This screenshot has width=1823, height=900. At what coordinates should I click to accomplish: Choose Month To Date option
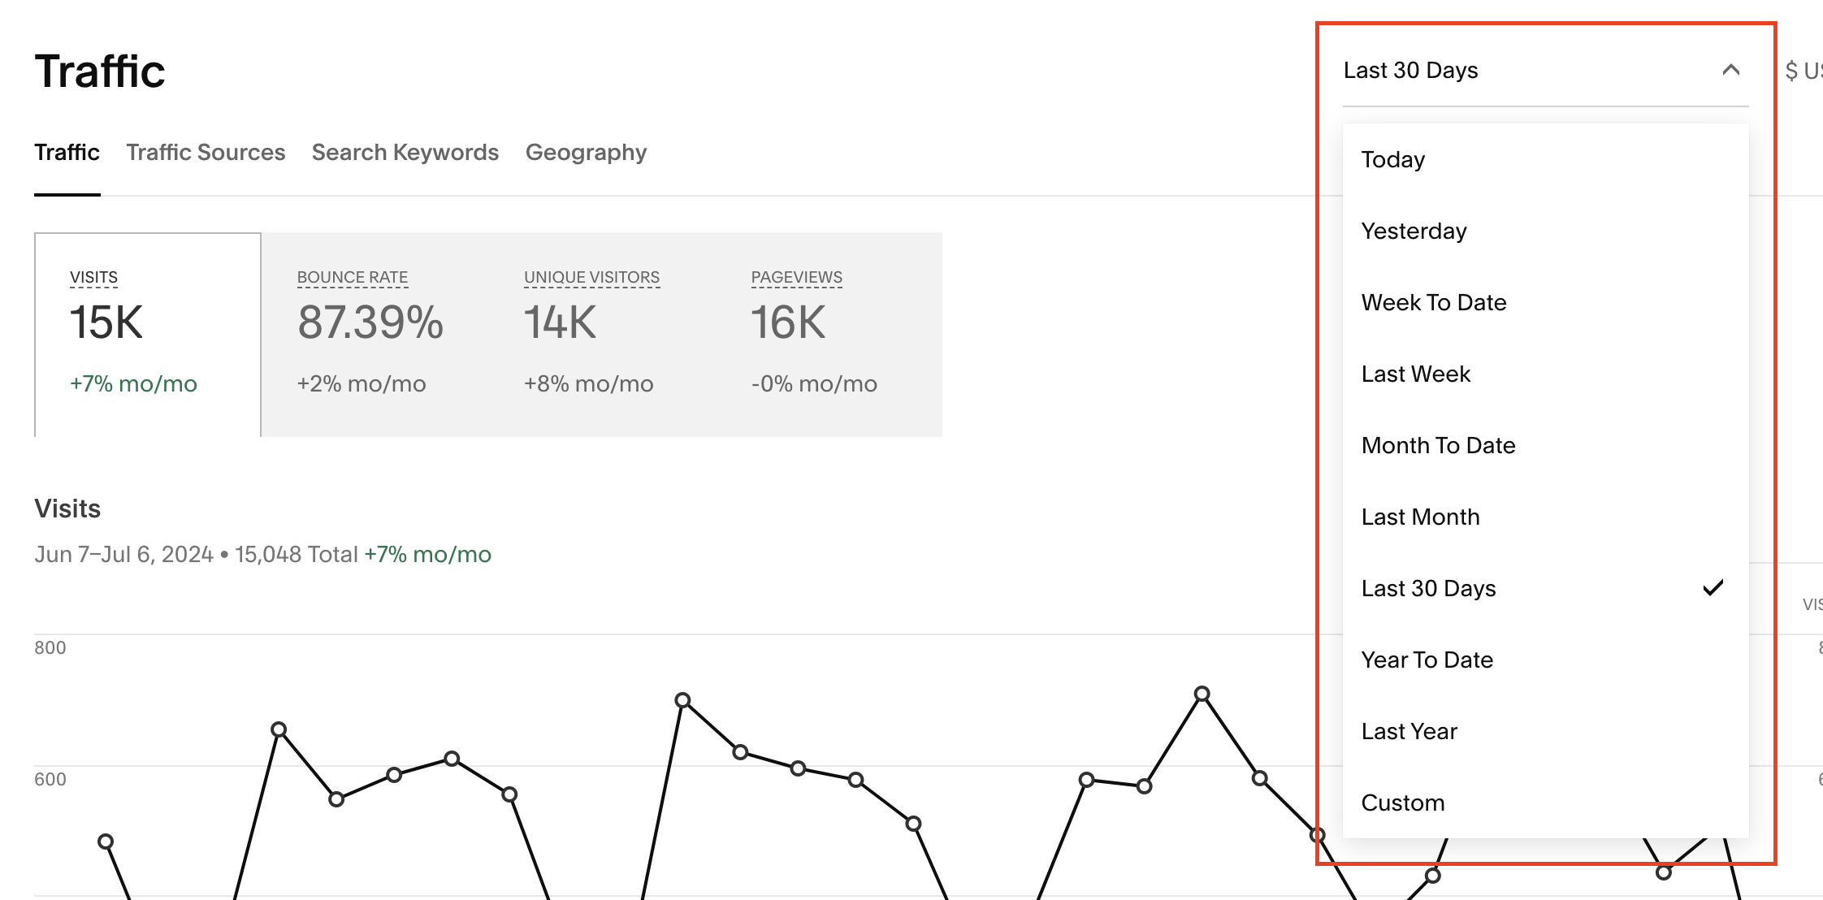tap(1545, 445)
